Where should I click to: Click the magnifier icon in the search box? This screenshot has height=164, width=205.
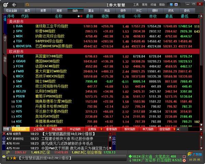pyautogui.click(x=27, y=5)
